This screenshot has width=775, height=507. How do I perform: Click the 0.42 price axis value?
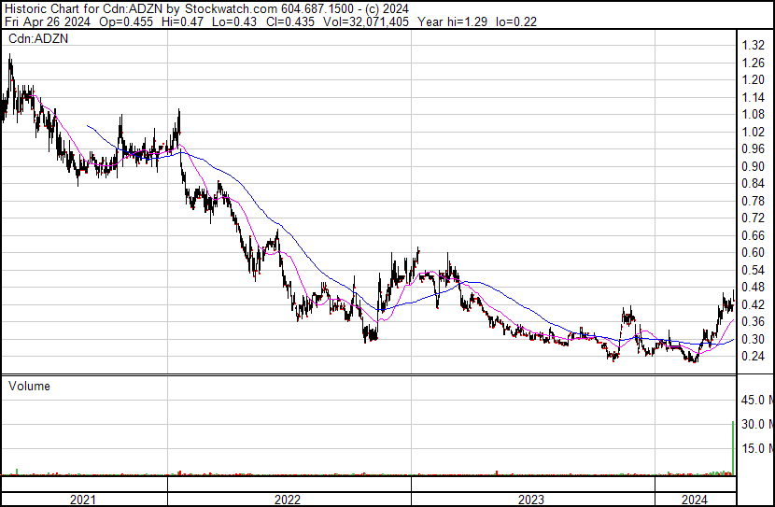754,305
